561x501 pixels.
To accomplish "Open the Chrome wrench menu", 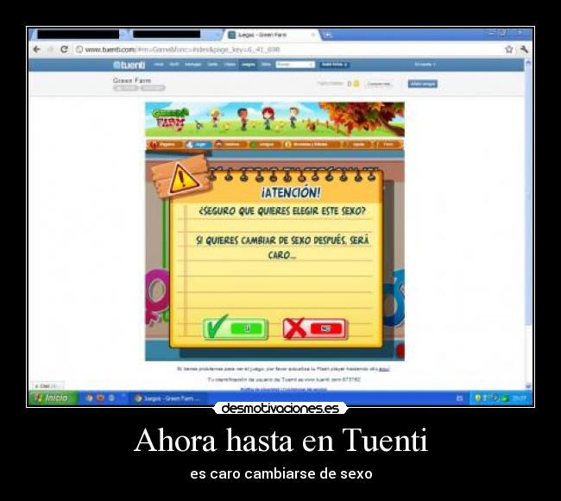I will point(524,49).
